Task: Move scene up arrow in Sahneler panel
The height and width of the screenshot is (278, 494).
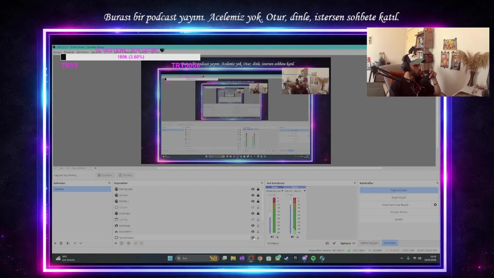Action: click(x=75, y=243)
